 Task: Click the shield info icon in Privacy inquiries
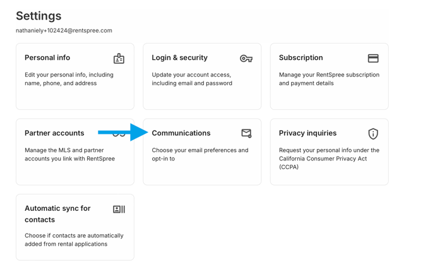coord(373,133)
